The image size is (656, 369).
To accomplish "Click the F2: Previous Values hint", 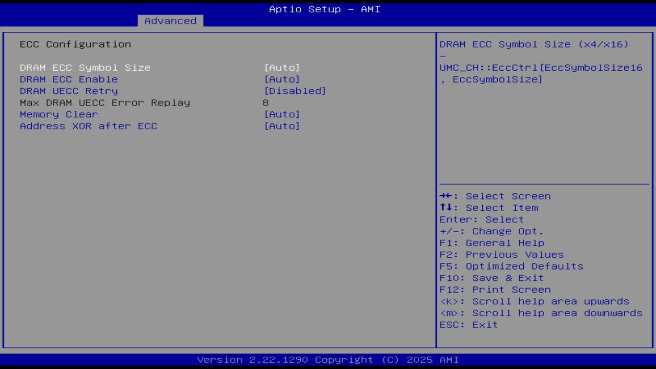I will (501, 255).
